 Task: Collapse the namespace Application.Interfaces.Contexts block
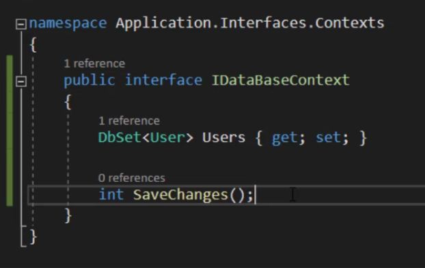click(21, 24)
